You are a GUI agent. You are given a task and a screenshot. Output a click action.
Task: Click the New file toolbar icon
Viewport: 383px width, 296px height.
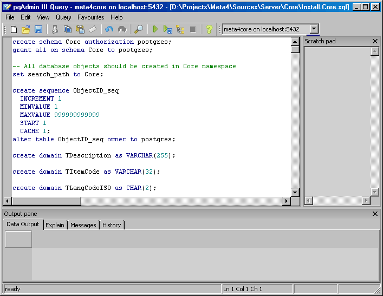(14, 30)
